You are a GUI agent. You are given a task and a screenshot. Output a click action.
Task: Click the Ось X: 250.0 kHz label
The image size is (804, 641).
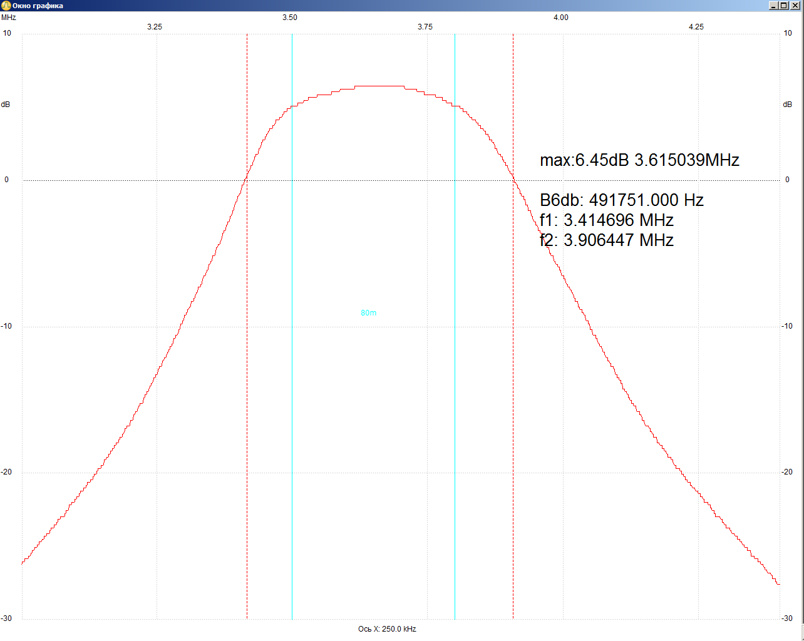pyautogui.click(x=387, y=629)
